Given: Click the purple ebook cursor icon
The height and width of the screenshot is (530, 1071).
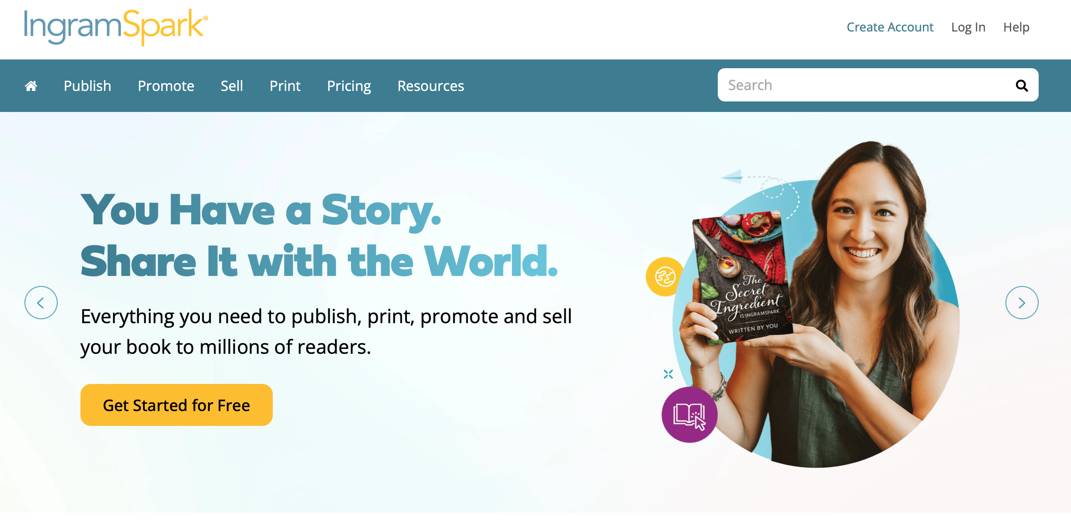Looking at the screenshot, I should coord(689,415).
